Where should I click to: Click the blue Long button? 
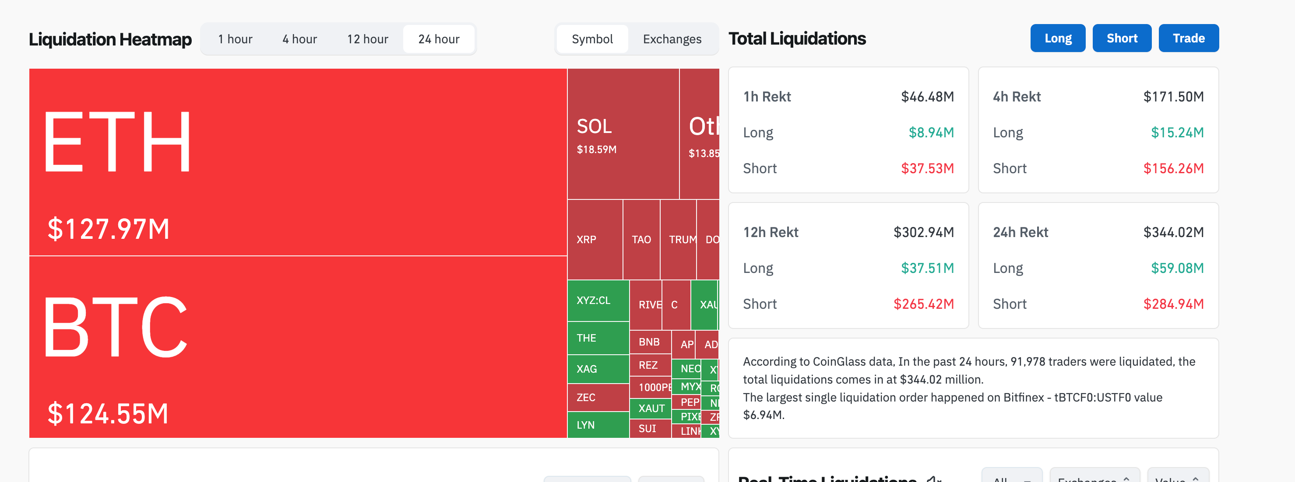[x=1058, y=38]
